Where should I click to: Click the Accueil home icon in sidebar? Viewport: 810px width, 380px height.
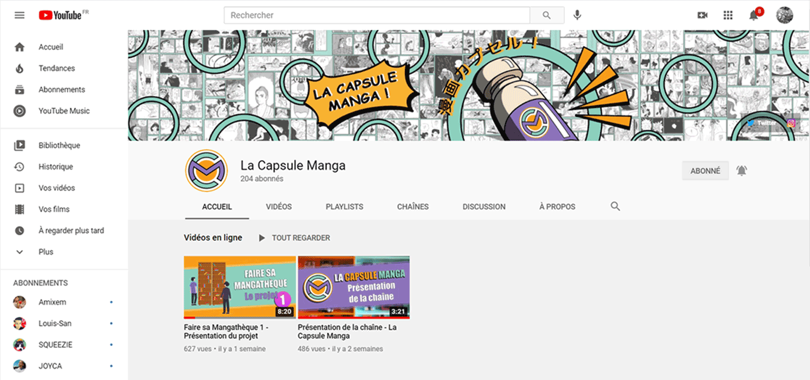click(x=20, y=47)
